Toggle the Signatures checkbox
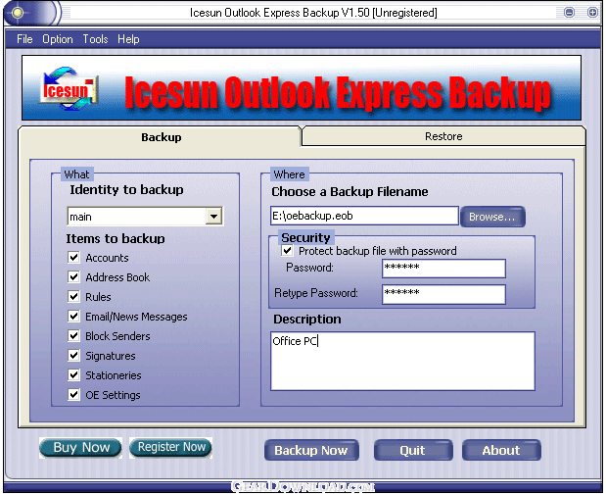The width and height of the screenshot is (606, 494). (x=73, y=356)
